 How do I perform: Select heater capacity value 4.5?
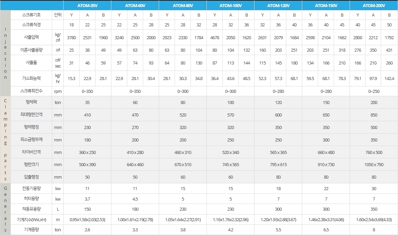[135, 199]
